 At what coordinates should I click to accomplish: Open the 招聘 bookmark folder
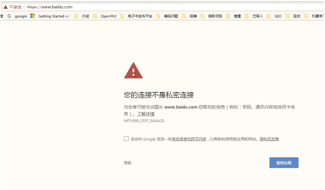pos(189,16)
